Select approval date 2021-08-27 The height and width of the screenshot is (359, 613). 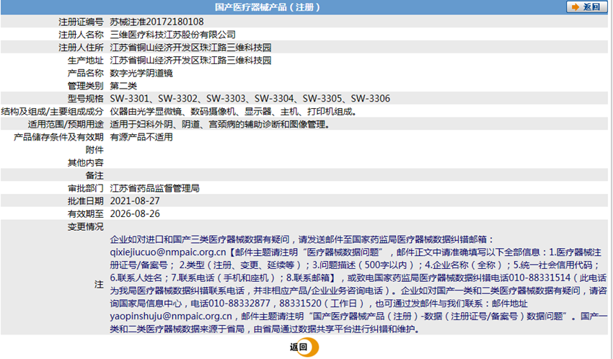[135, 201]
